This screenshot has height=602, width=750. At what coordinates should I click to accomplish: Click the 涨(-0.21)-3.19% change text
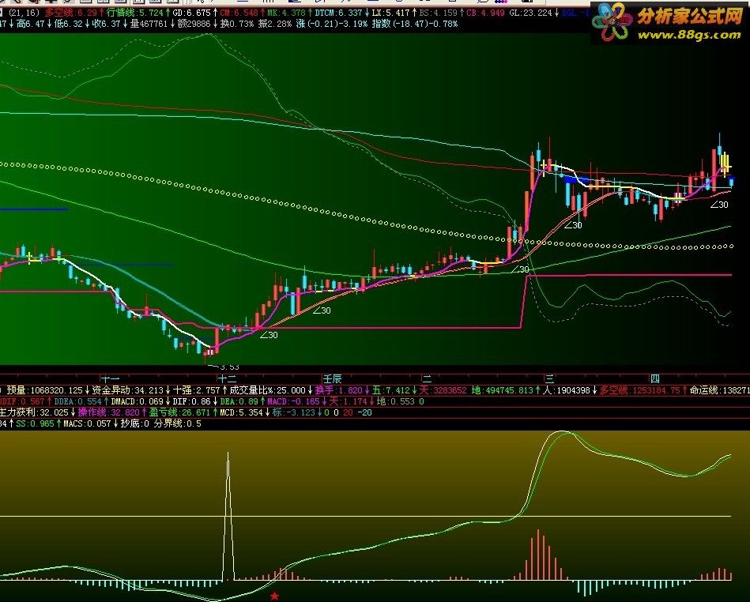tap(331, 24)
